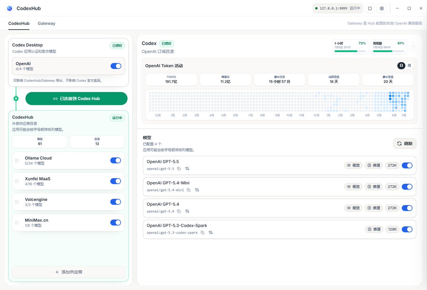This screenshot has width=427, height=290.
Task: Click the 5 小时 quota progress bar
Action: (x=350, y=51)
